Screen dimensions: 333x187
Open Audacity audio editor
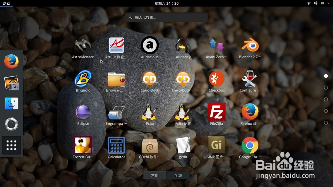tap(183, 48)
